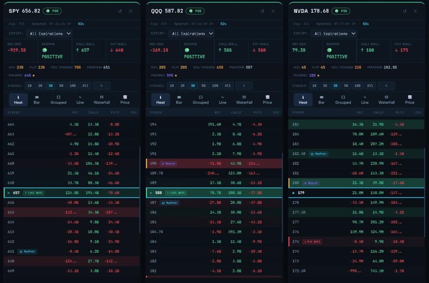This screenshot has width=429, height=283.
Task: Click the Magnet badge on NVDA 180
Action: (x=311, y=183)
